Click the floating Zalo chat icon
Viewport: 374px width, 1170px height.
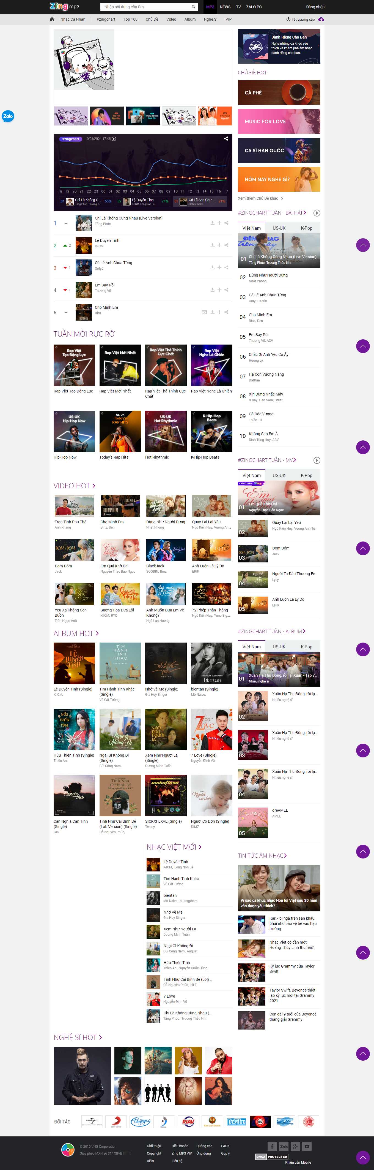click(8, 116)
